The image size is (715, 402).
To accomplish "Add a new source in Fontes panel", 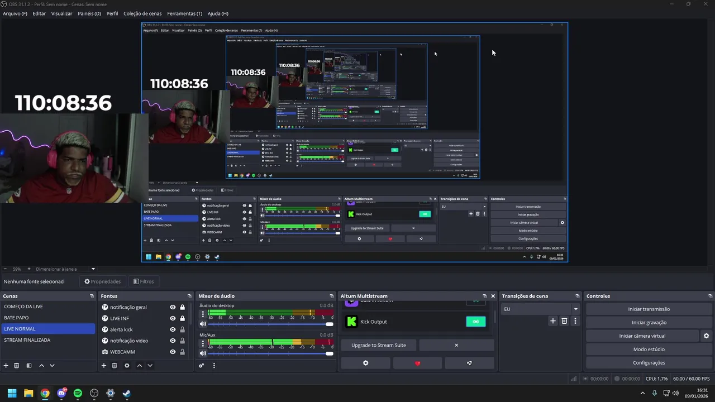I will pyautogui.click(x=103, y=366).
